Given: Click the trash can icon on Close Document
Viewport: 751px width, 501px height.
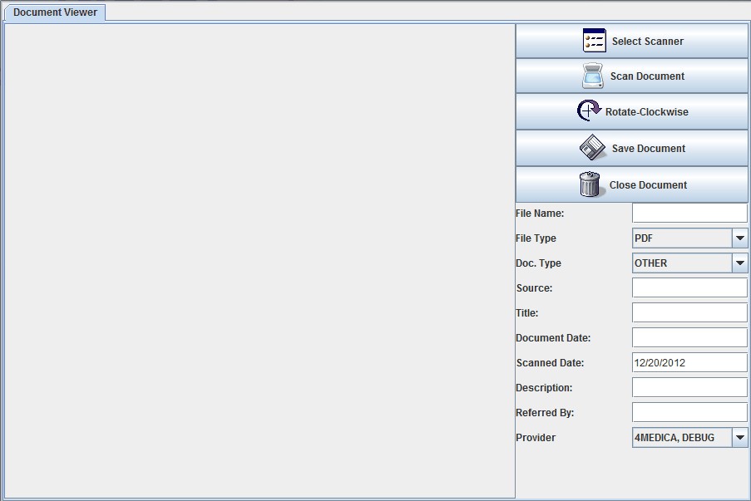Looking at the screenshot, I should [x=591, y=184].
